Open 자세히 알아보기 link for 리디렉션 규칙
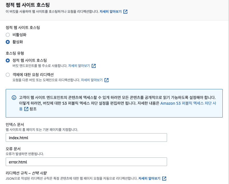 (x=149, y=179)
